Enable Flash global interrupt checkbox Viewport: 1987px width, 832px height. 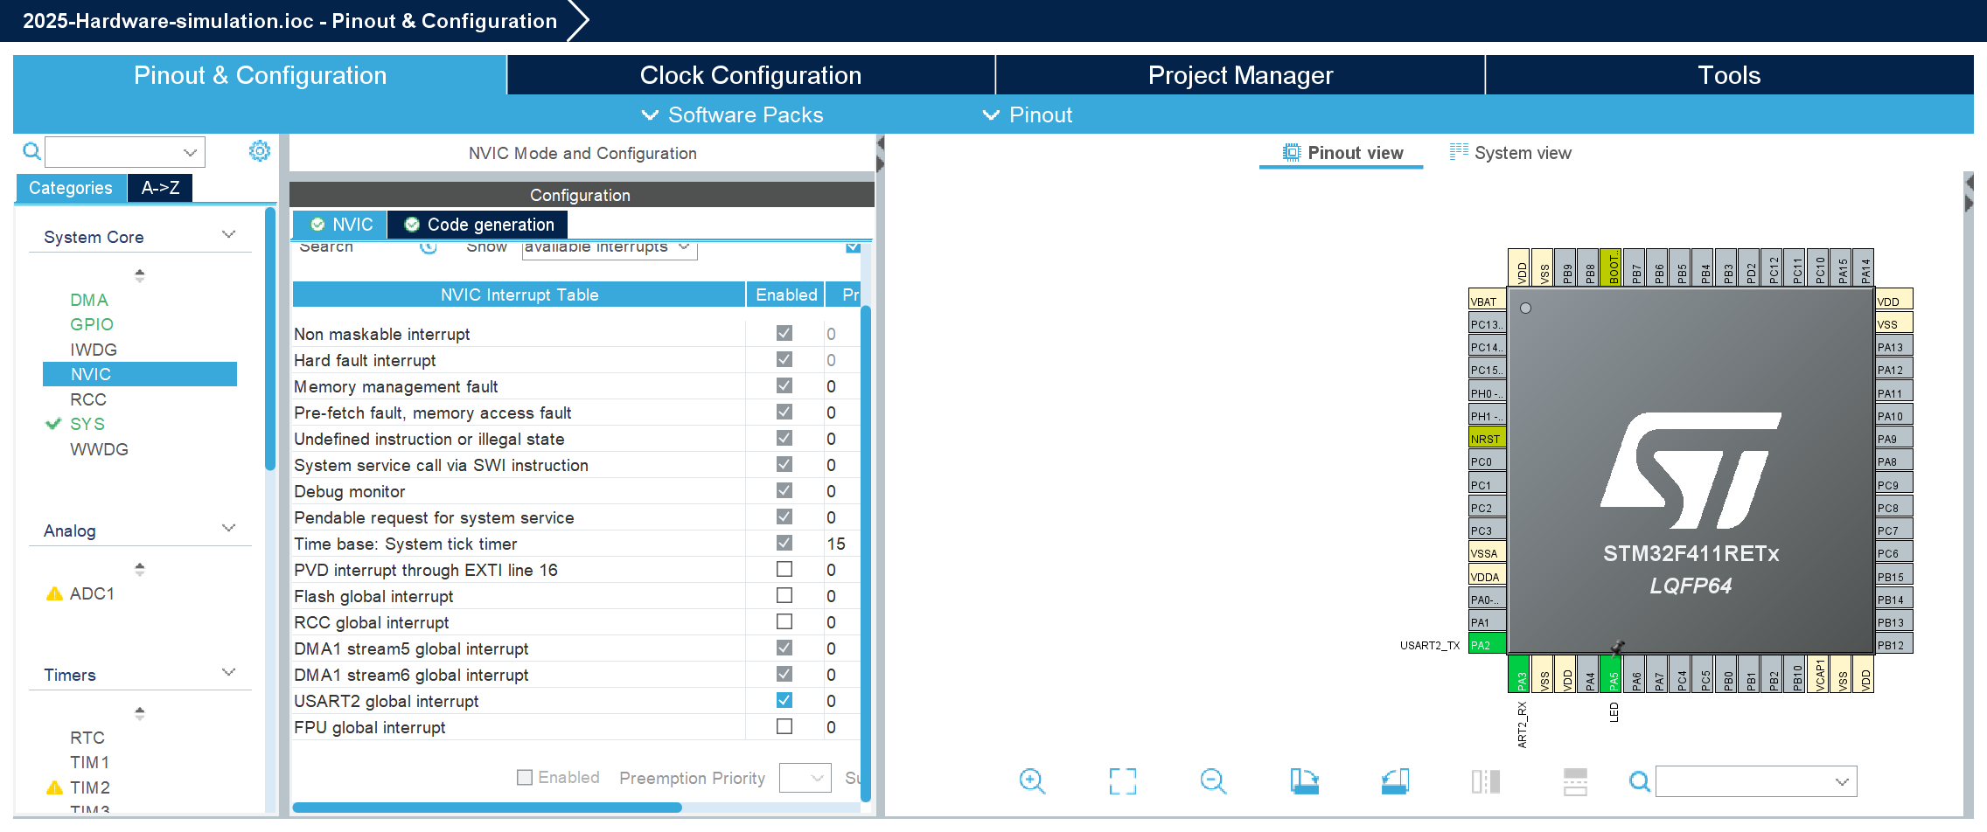coord(784,595)
